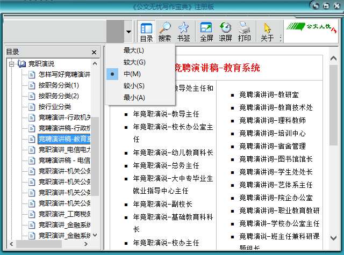The width and height of the screenshot is (344, 255).
Task: Open link 年竞职演说-总务主任
Action: [166, 165]
